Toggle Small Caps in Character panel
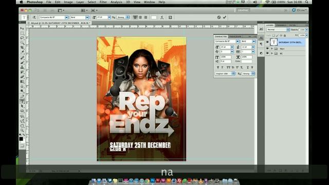Image resolution: width=329 pixels, height=185 pixels. click(x=233, y=67)
